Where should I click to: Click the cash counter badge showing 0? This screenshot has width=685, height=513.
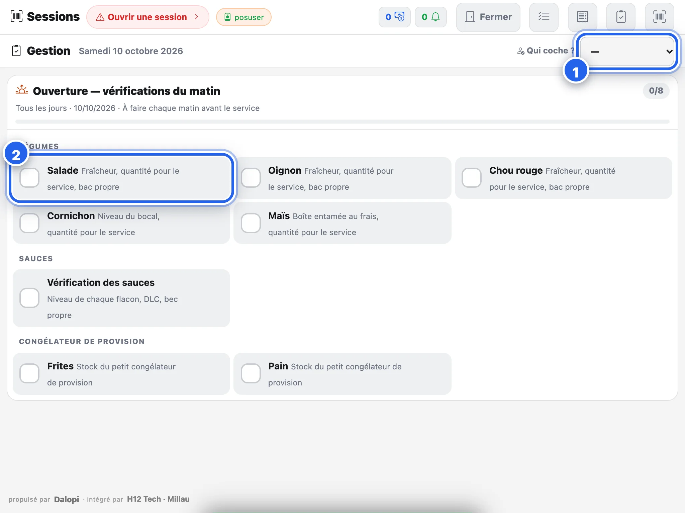(x=395, y=17)
